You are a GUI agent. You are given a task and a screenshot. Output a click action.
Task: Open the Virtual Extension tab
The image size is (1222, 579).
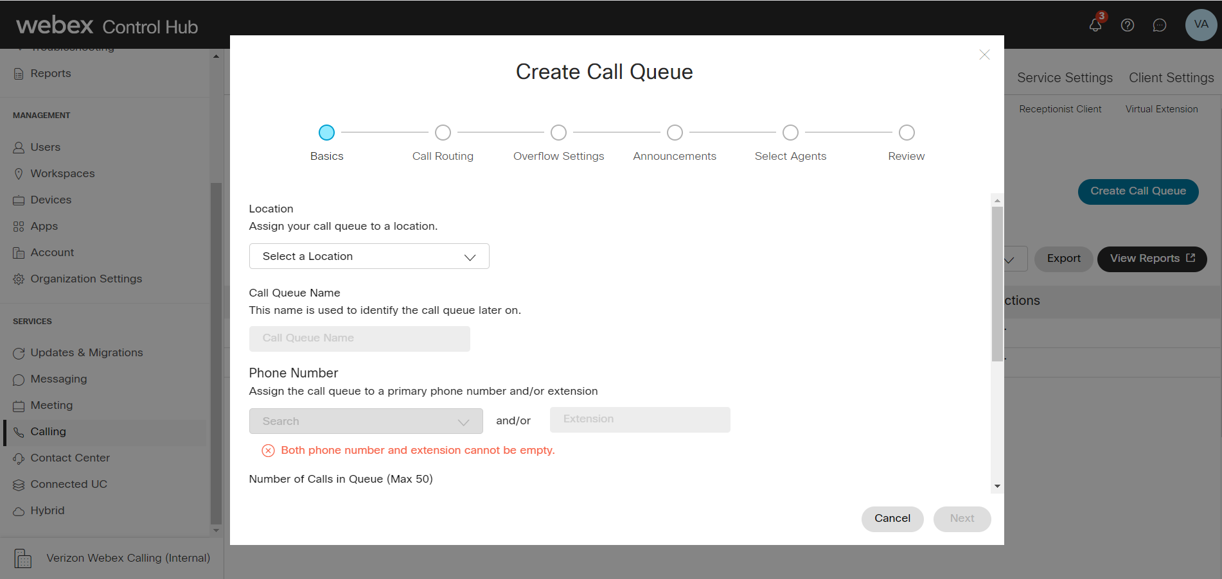1161,108
